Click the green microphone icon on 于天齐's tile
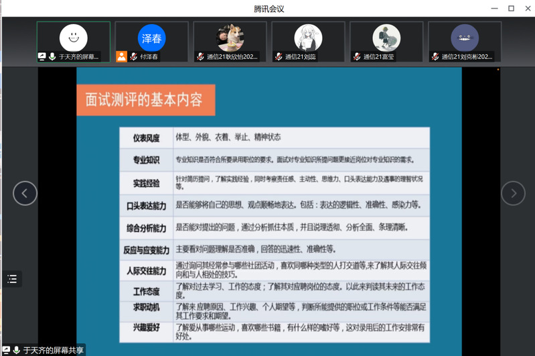 [52, 57]
